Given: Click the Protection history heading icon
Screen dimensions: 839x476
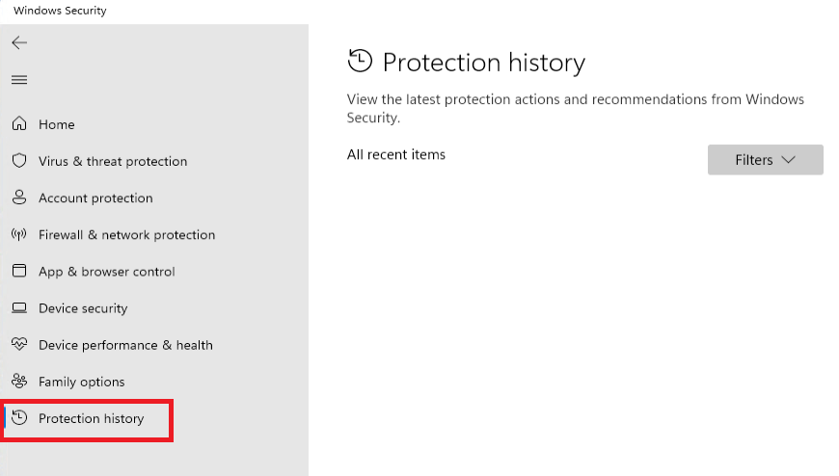Looking at the screenshot, I should 360,62.
